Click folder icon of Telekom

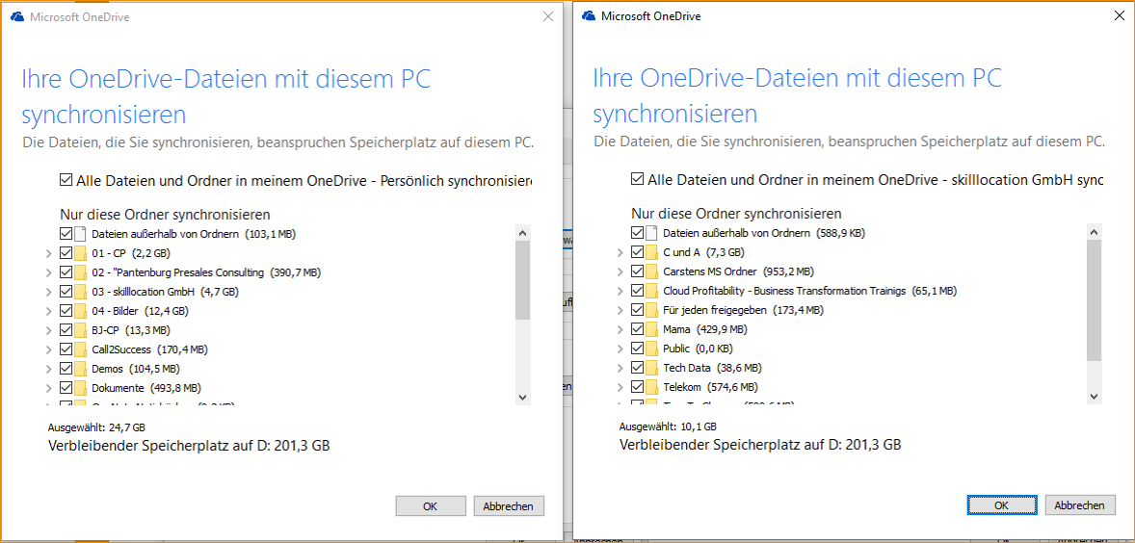tap(652, 386)
